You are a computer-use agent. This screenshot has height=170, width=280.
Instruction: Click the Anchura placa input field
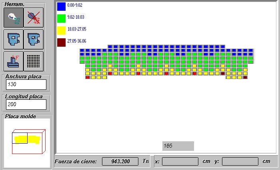[x=26, y=85]
